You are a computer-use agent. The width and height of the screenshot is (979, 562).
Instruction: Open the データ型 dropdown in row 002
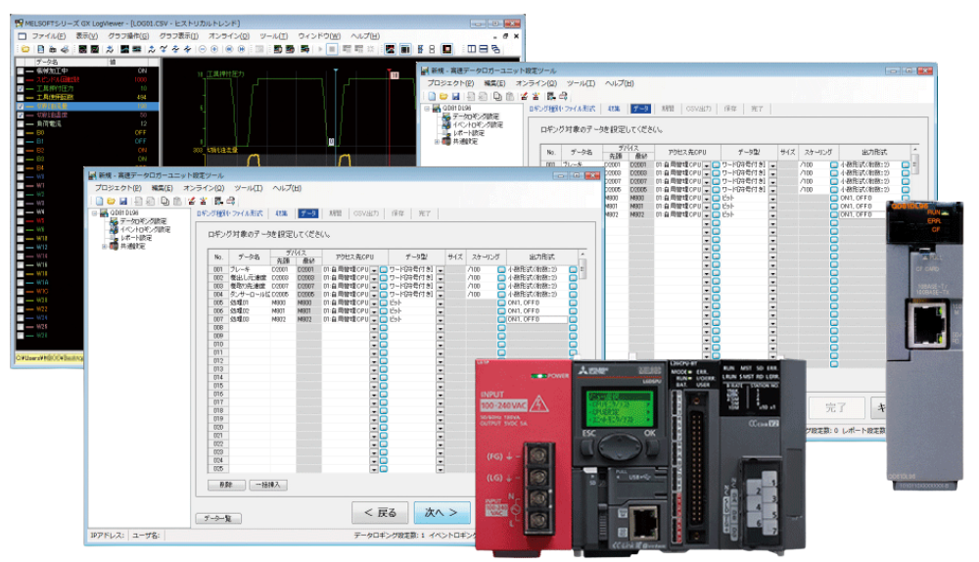pos(441,277)
